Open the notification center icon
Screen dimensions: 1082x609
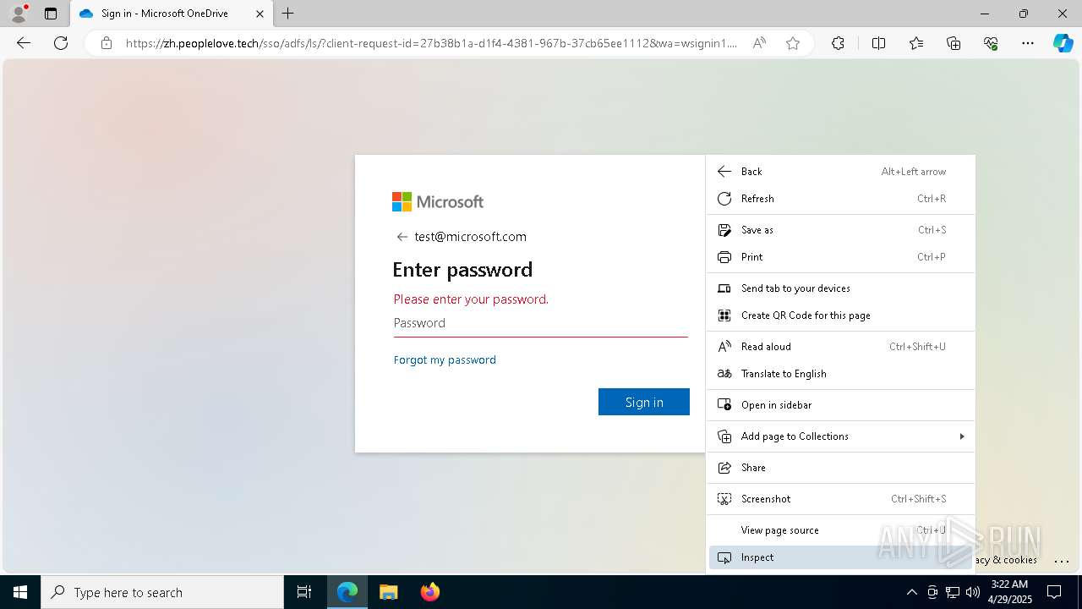[x=1054, y=592]
